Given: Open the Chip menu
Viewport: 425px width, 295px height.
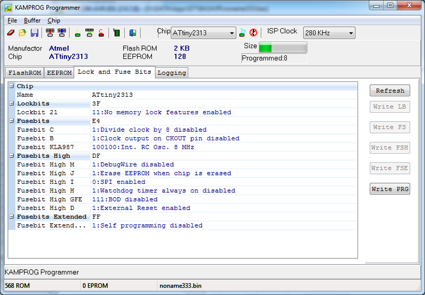Looking at the screenshot, I should click(x=54, y=21).
